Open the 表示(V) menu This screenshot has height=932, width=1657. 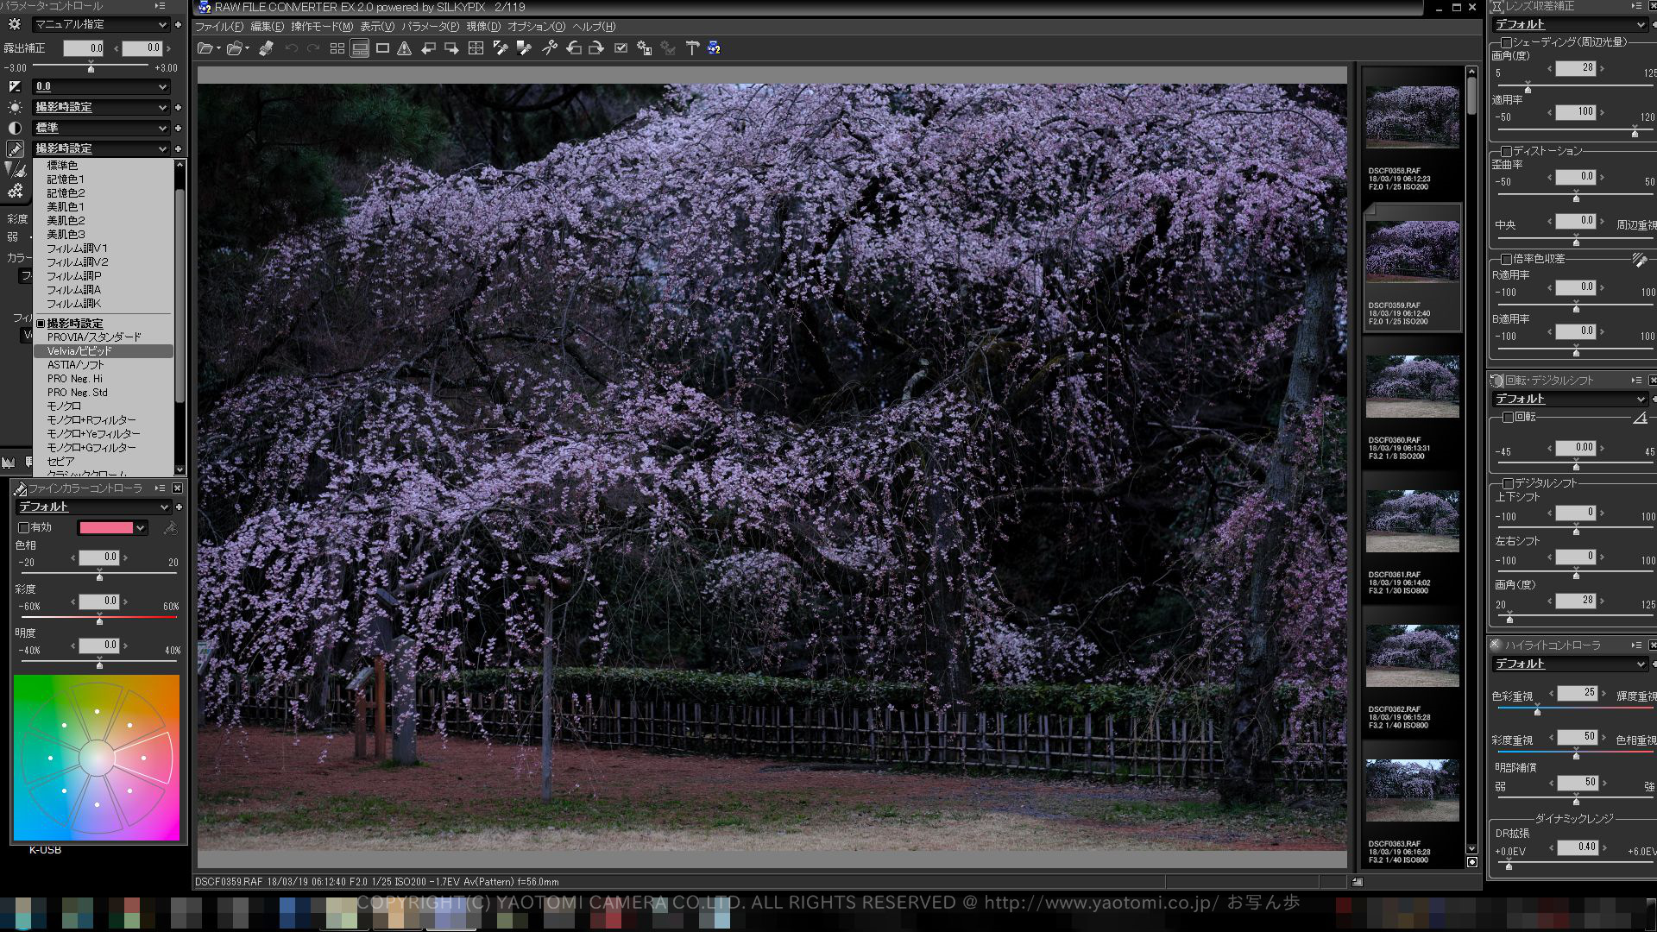tap(377, 27)
